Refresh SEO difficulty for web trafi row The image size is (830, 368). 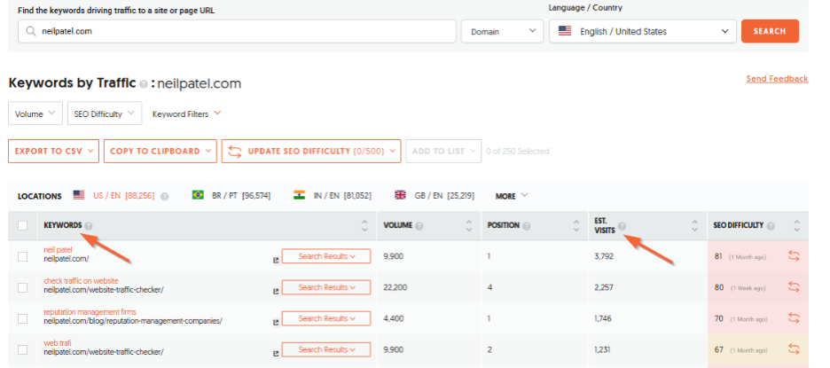pos(794,350)
